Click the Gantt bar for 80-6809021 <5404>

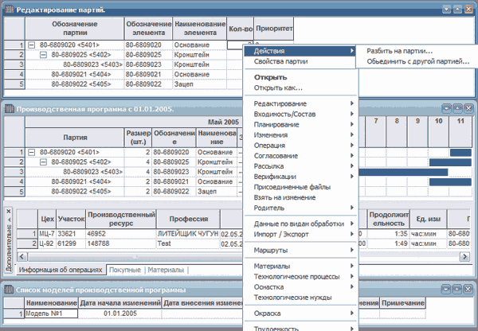[450, 181]
